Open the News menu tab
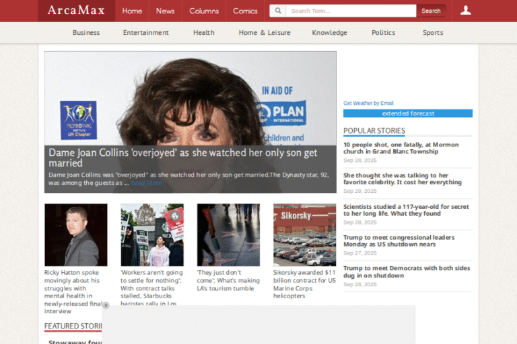Viewport: 517px width, 344px height. 165,11
